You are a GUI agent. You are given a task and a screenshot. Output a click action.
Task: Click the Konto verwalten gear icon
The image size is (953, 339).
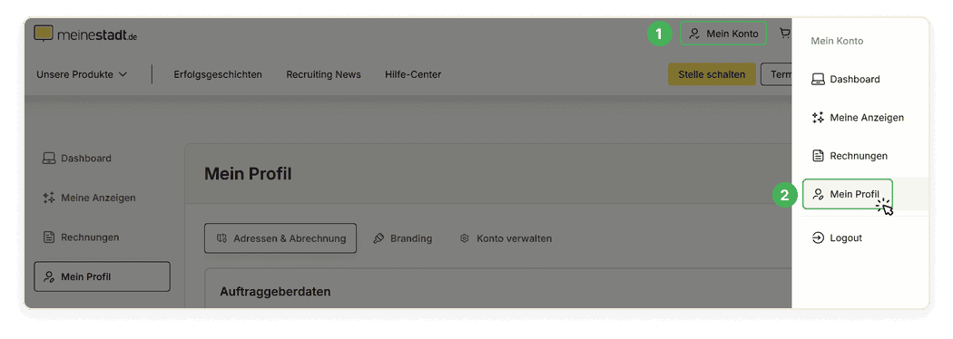(x=465, y=238)
